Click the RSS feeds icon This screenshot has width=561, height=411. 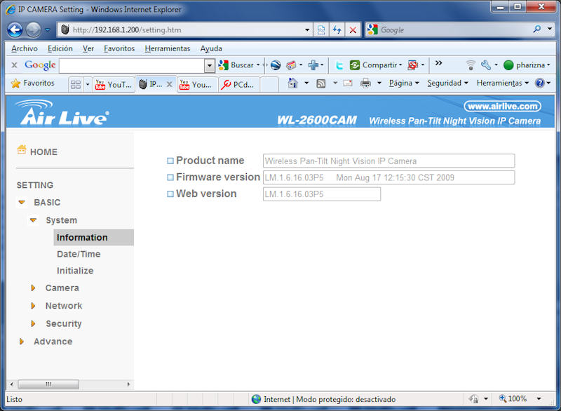point(321,83)
